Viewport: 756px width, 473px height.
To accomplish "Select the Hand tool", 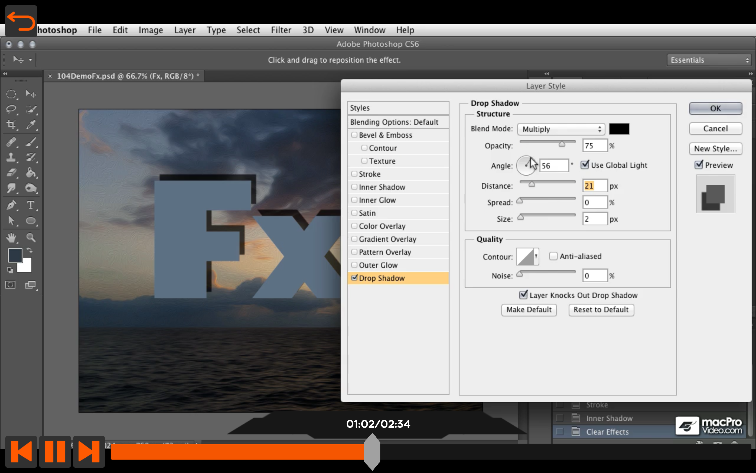I will [12, 238].
